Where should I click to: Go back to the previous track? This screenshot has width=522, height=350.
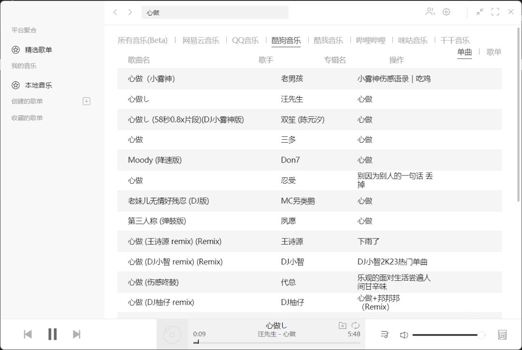click(x=28, y=334)
